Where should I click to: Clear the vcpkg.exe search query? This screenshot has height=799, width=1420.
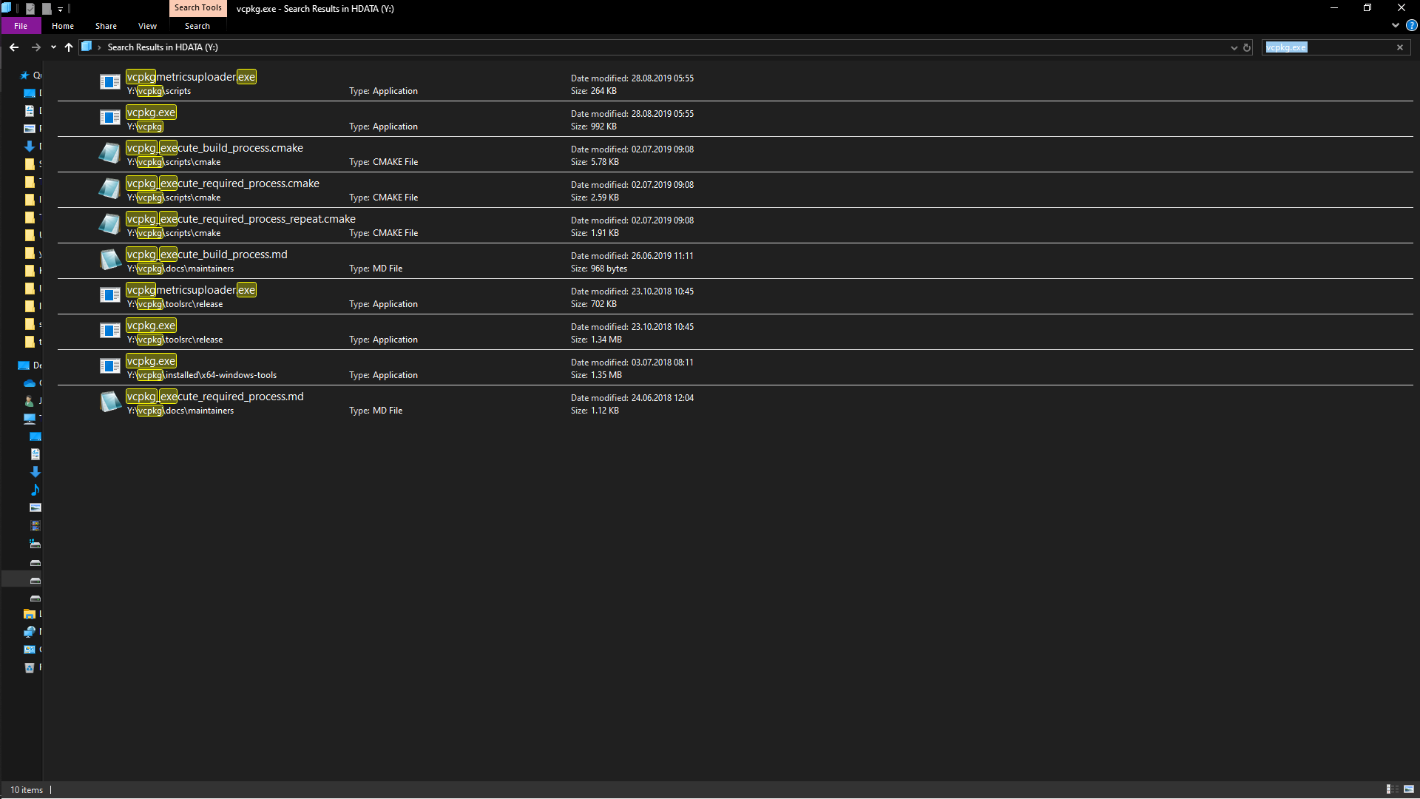click(x=1400, y=47)
